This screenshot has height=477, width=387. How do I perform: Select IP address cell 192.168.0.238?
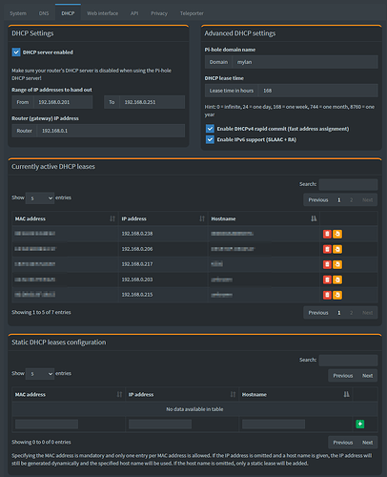(x=163, y=234)
